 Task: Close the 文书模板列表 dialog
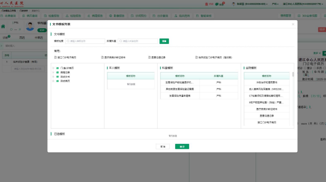[293, 24]
